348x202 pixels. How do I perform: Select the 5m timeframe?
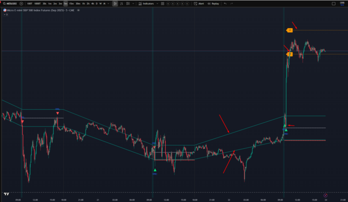(x=65, y=3)
